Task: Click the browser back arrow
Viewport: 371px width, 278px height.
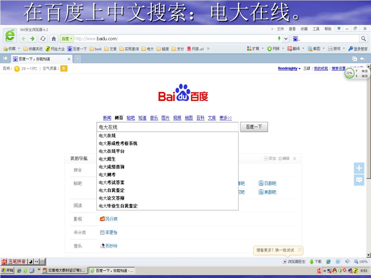Action: pos(24,38)
